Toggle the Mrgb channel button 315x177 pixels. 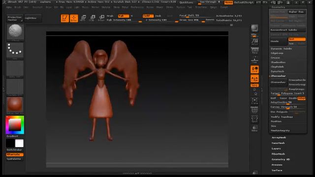tap(110, 16)
